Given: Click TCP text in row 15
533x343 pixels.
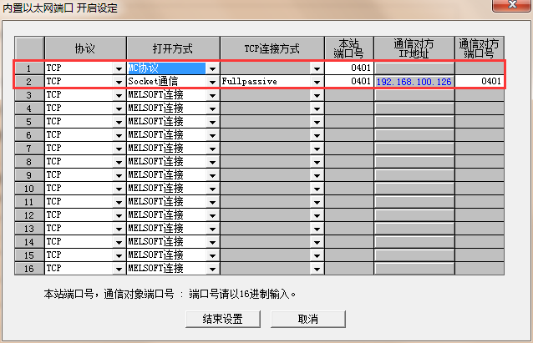Looking at the screenshot, I should pyautogui.click(x=54, y=255).
